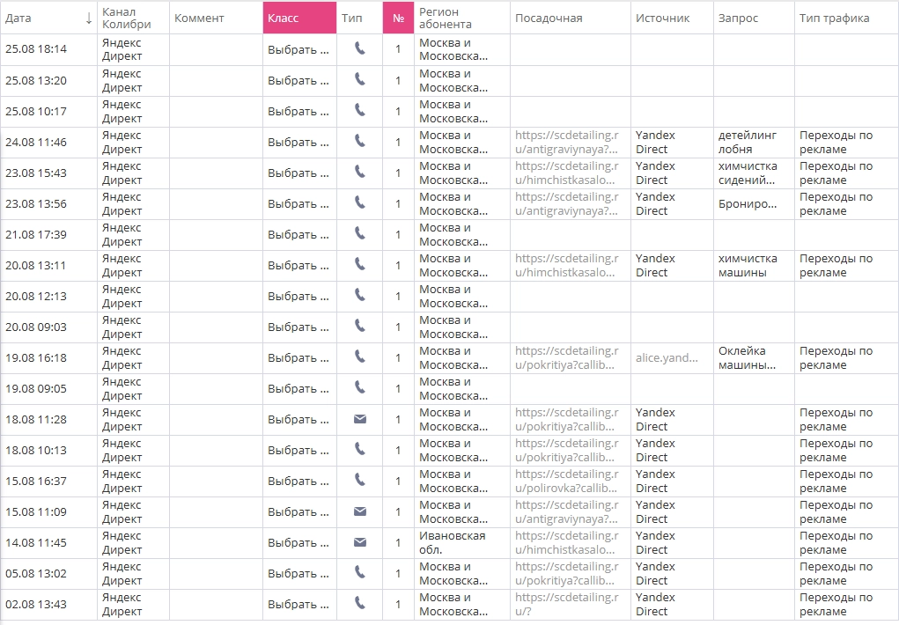Click the Посадочная column header
The image size is (899, 625).
[570, 18]
